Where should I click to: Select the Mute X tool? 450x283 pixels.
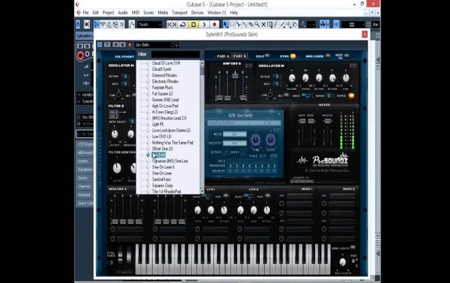click(x=263, y=25)
